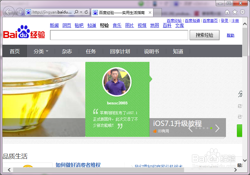Maximize the browser window
The image size is (250, 175).
click(x=229, y=3)
